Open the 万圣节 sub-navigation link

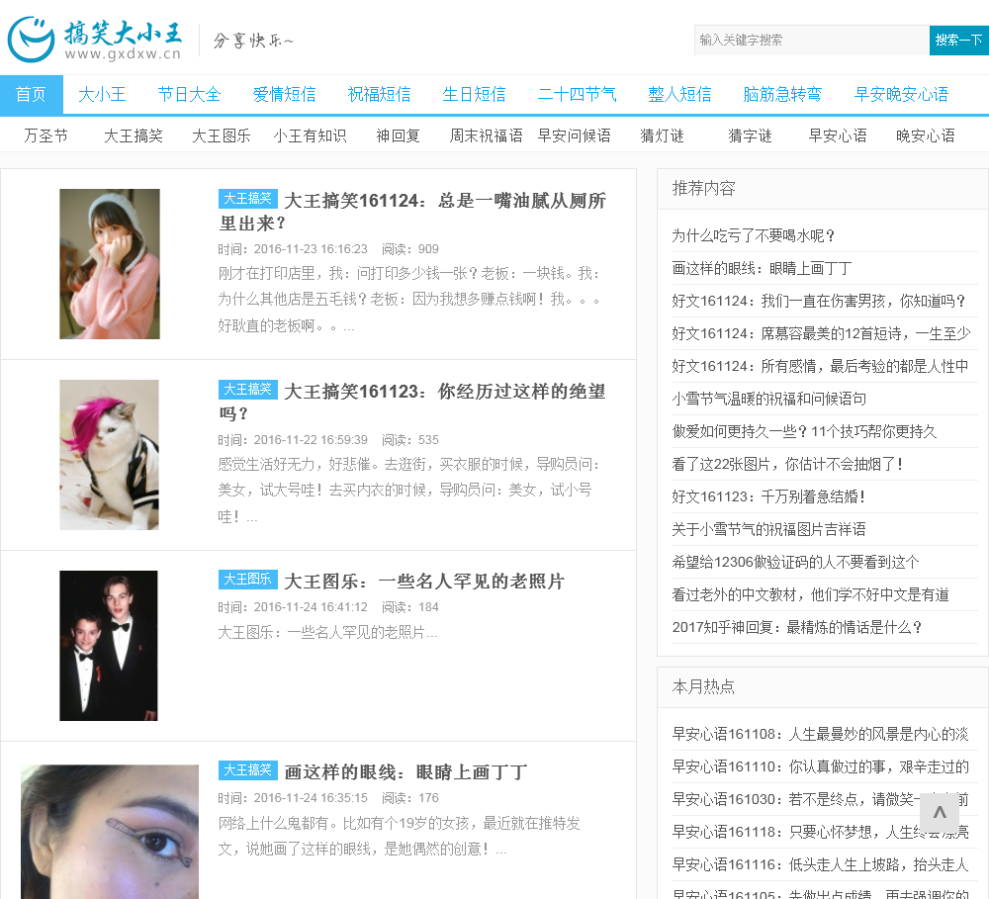[x=46, y=135]
